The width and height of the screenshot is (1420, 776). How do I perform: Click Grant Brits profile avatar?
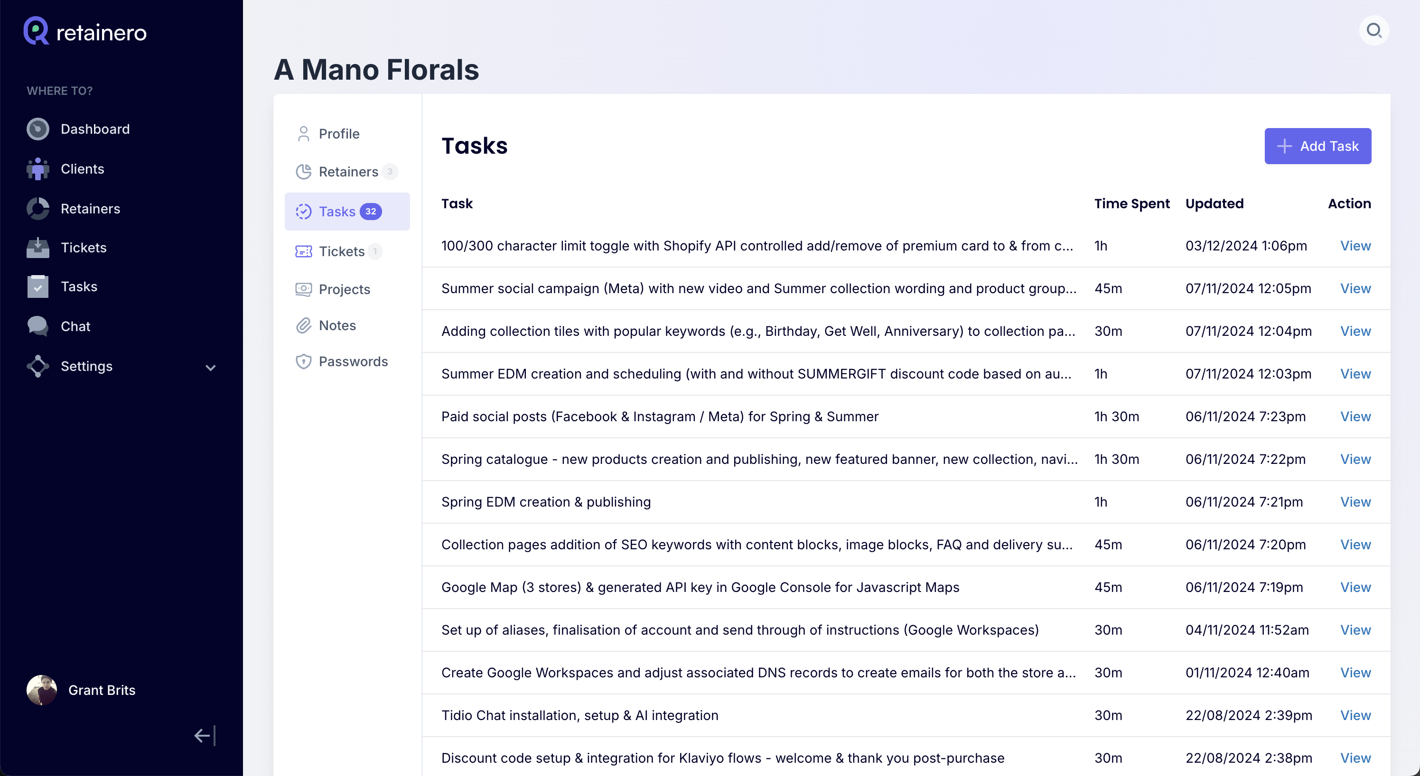pyautogui.click(x=42, y=690)
